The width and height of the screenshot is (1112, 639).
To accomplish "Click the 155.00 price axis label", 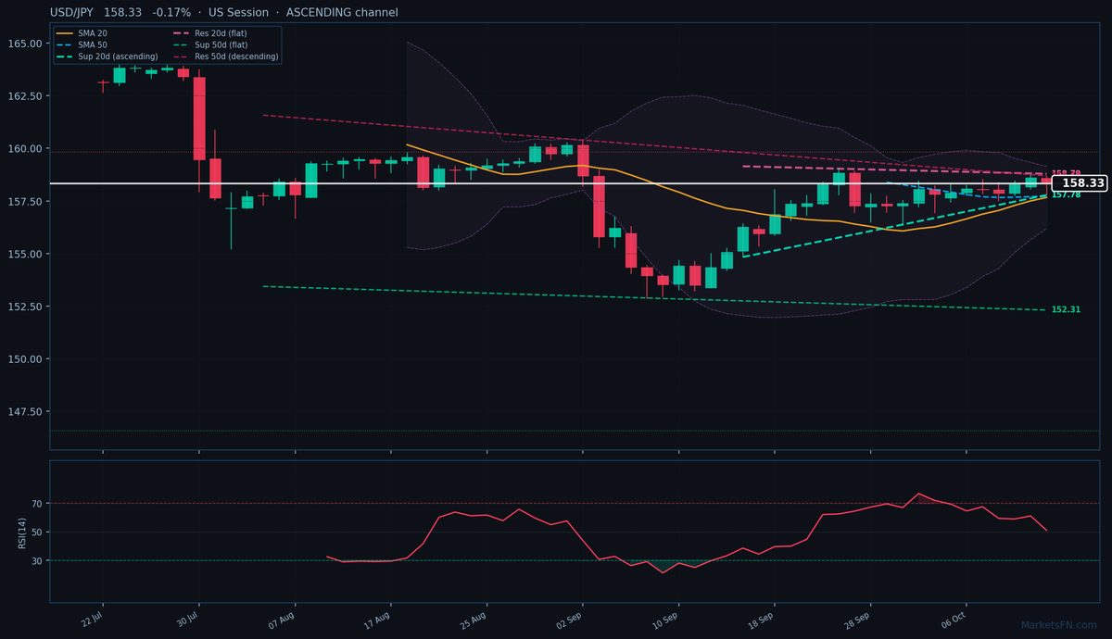I will coord(25,254).
